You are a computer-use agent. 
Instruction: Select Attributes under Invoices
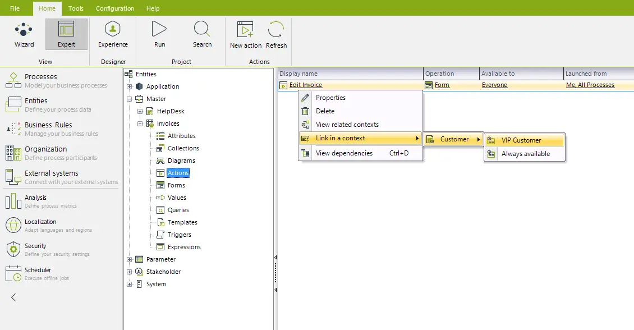182,136
